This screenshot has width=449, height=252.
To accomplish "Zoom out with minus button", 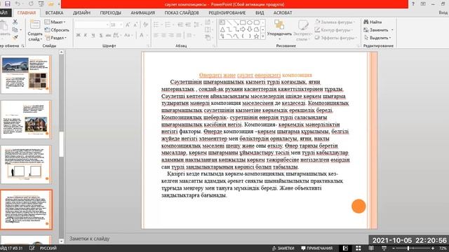I will point(394,248).
